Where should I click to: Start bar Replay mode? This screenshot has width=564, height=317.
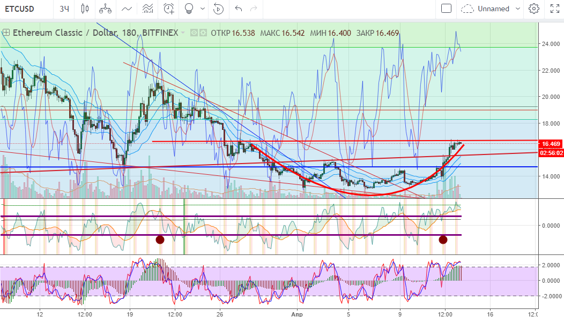pos(218,9)
